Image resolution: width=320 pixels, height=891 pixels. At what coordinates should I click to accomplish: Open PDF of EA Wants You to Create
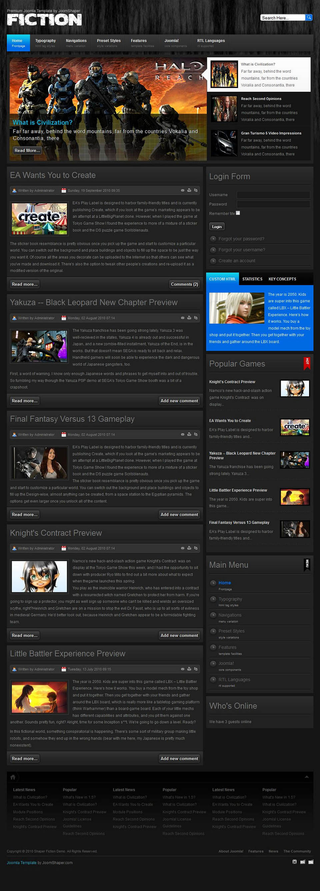[x=196, y=190]
